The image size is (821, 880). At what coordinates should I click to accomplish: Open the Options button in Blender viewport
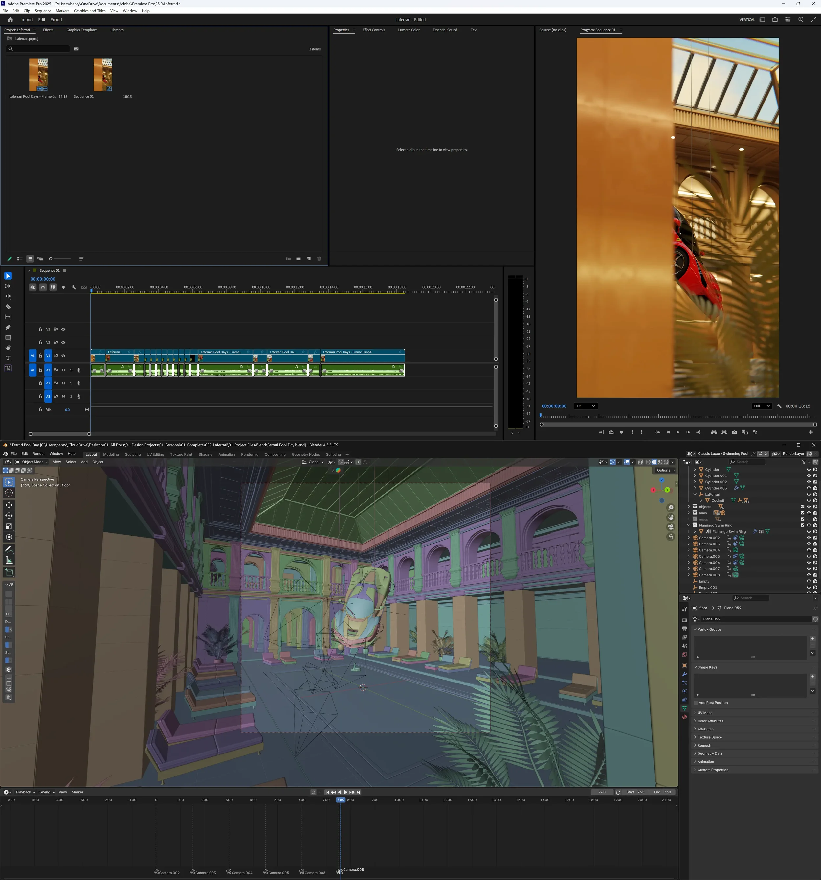(665, 471)
